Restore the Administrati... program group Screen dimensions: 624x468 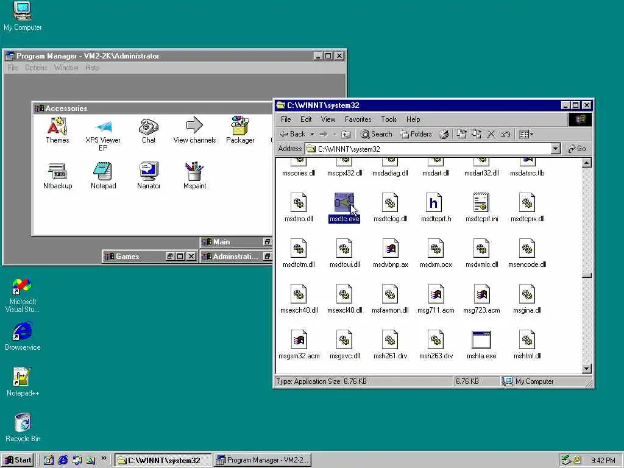point(268,257)
